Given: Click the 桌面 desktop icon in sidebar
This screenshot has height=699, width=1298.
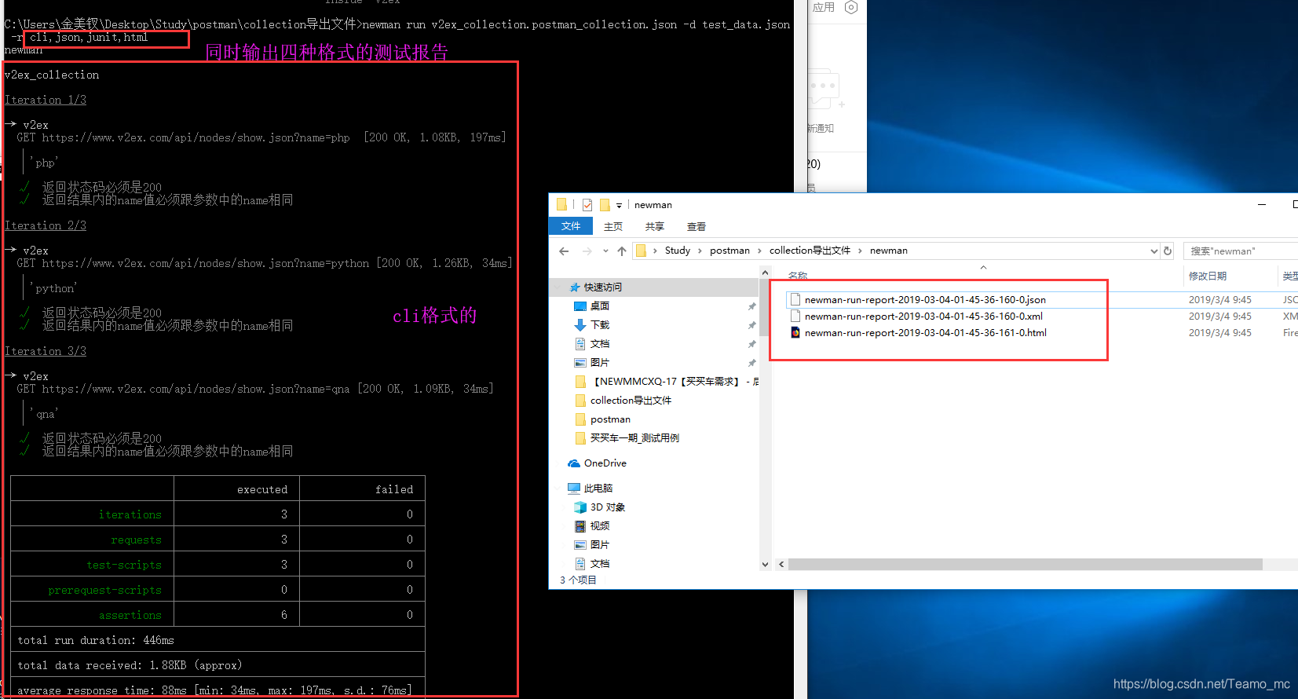Looking at the screenshot, I should tap(580, 306).
